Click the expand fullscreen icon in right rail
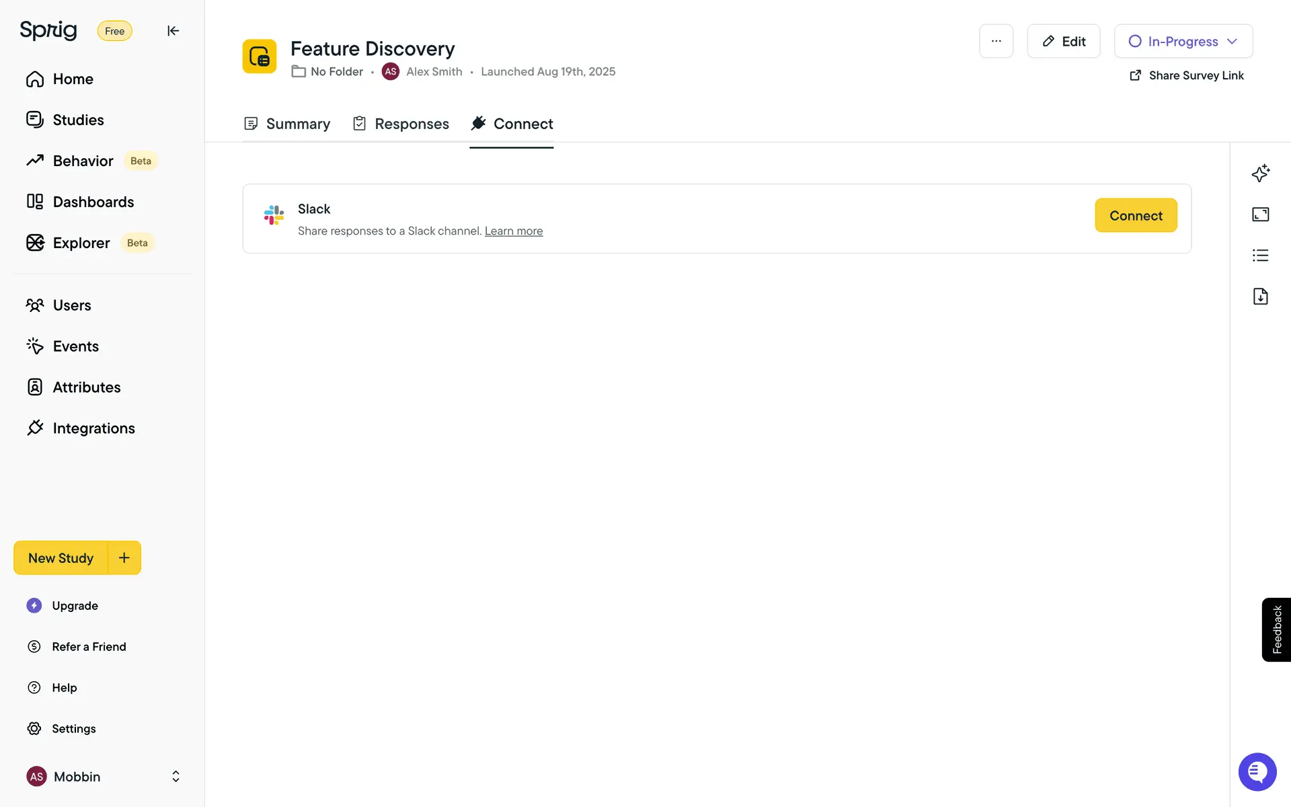The width and height of the screenshot is (1291, 807). tap(1260, 215)
